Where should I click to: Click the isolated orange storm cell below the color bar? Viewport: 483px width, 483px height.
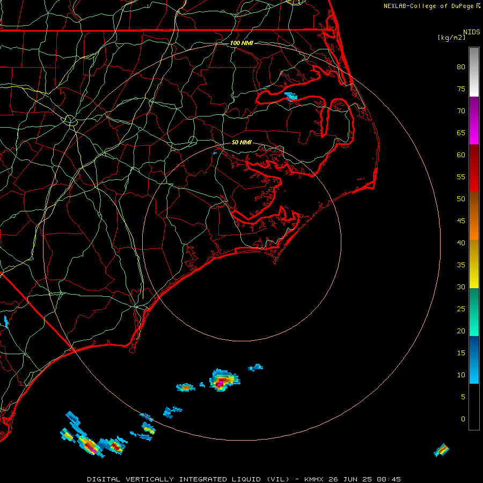[x=442, y=450]
